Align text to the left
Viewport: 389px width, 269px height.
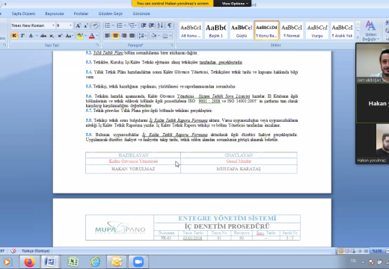point(107,36)
